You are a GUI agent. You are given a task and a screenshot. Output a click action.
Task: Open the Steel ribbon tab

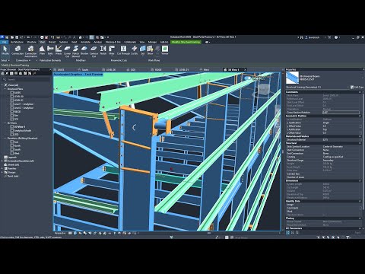43,42
